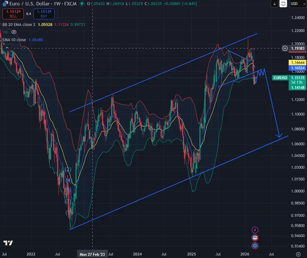Click the Mon 27 Feb '23 date marker

[x=92, y=254]
